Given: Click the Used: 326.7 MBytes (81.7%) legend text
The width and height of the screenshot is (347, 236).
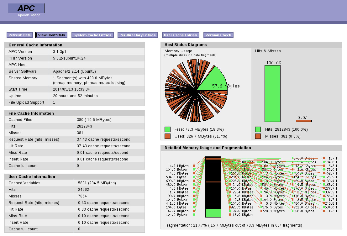Looking at the screenshot, I should click(x=201, y=136).
